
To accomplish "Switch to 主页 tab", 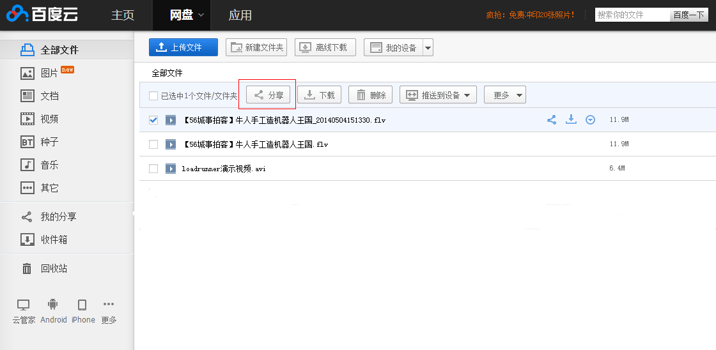I will point(123,15).
